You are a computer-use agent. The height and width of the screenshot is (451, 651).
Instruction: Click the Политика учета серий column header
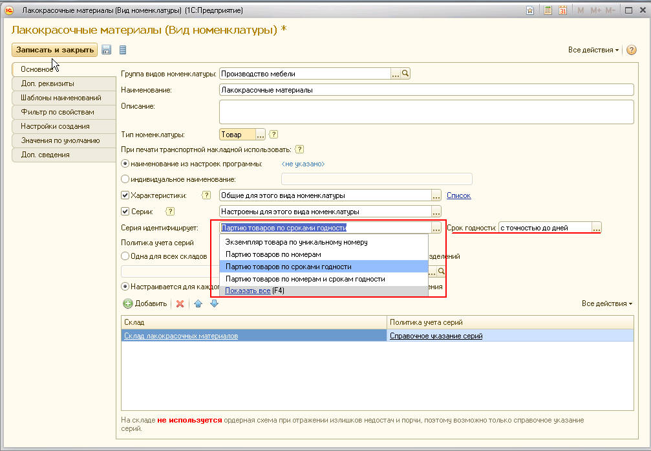tap(510, 322)
